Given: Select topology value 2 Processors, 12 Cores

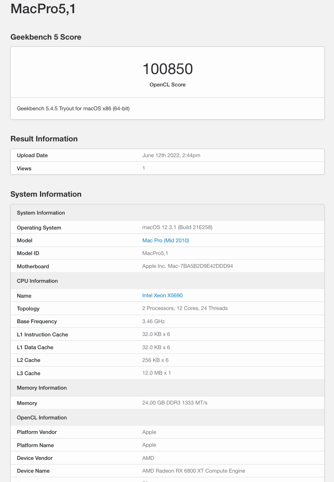Looking at the screenshot, I should (x=185, y=308).
